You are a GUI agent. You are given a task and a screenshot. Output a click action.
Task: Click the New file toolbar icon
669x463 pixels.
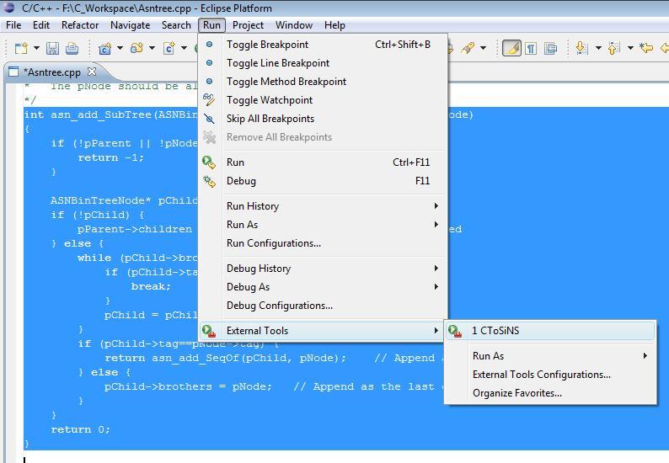click(x=21, y=48)
